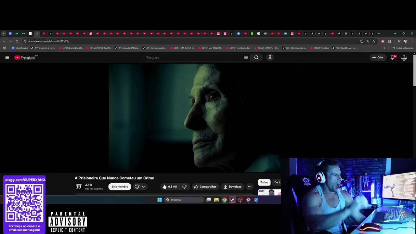This screenshot has width=416, height=234.
Task: Open the MANTIS - XA bookmark
Action: [x=266, y=48]
